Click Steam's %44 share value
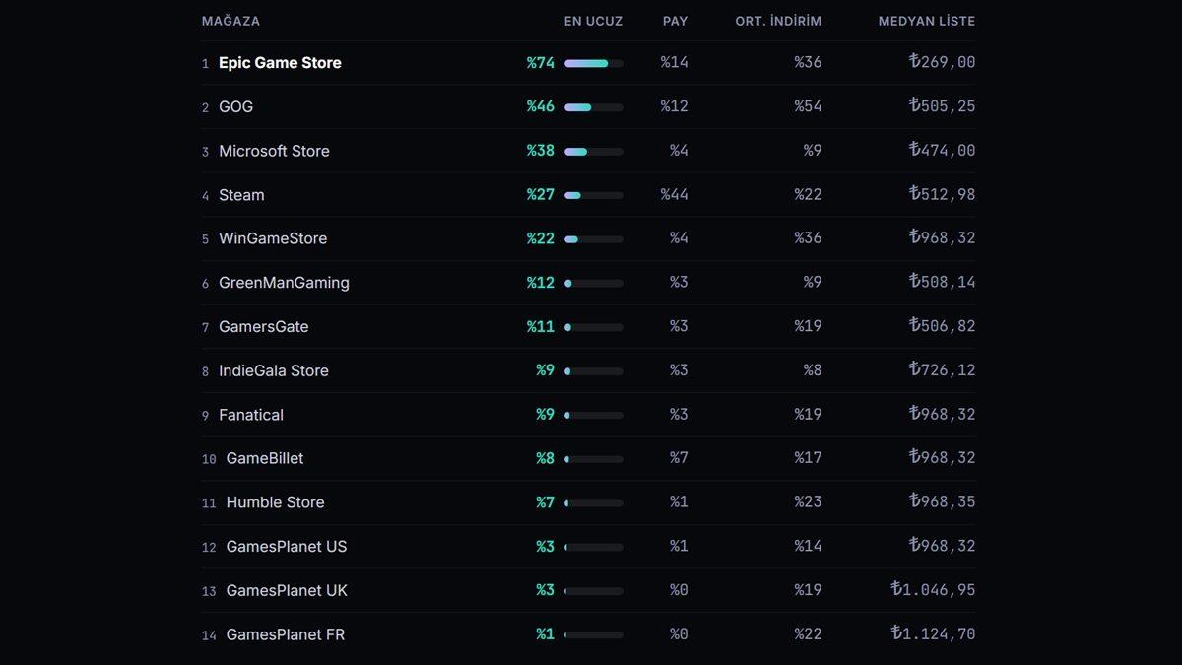The width and height of the screenshot is (1182, 665). [x=675, y=195]
